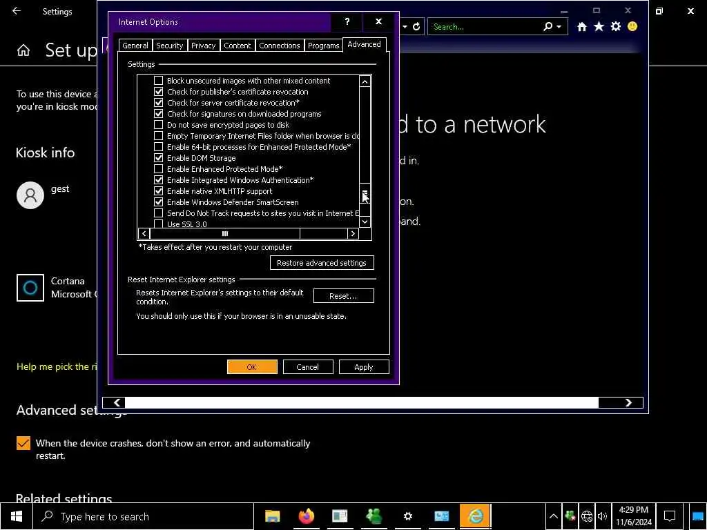Image resolution: width=707 pixels, height=530 pixels.
Task: Toggle Enable Windows Defender SmartScreen
Action: pyautogui.click(x=158, y=202)
